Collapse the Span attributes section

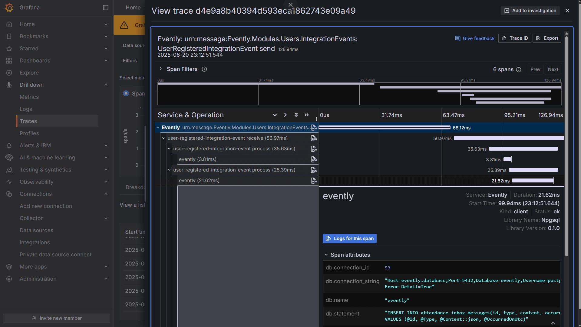pos(326,255)
